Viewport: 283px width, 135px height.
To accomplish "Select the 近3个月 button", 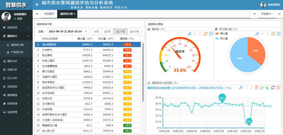I will pyautogui.click(x=135, y=31).
